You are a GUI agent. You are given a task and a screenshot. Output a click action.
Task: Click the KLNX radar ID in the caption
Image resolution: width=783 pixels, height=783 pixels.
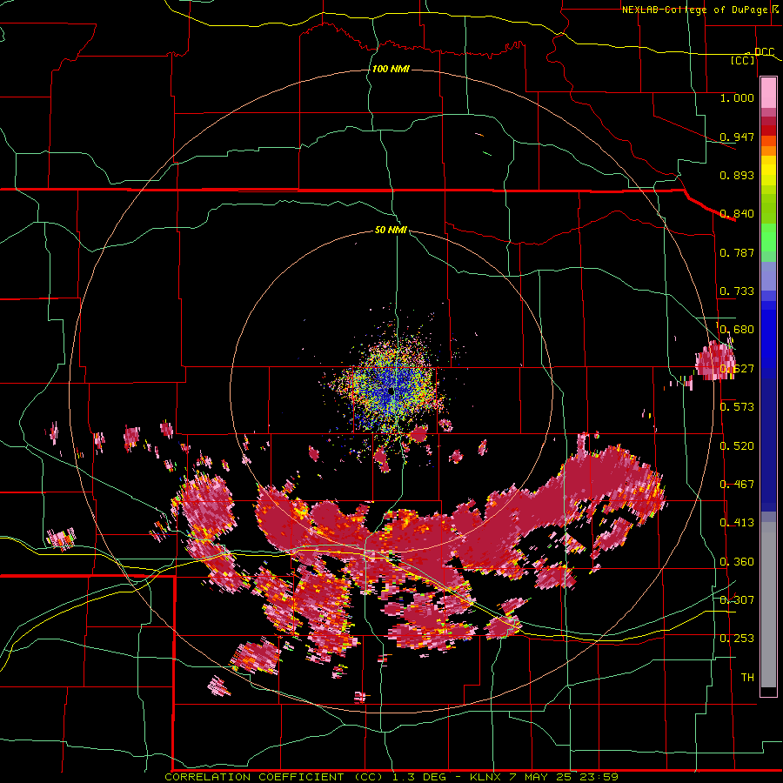[485, 777]
